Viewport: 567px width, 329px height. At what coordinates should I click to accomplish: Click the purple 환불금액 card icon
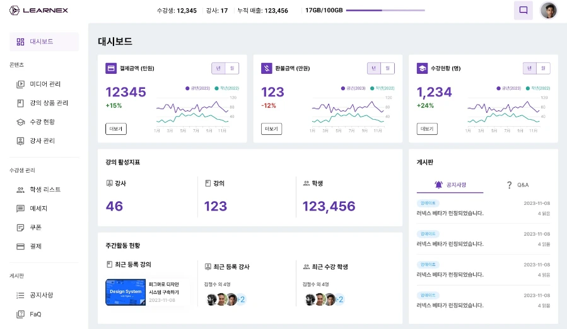tap(267, 68)
